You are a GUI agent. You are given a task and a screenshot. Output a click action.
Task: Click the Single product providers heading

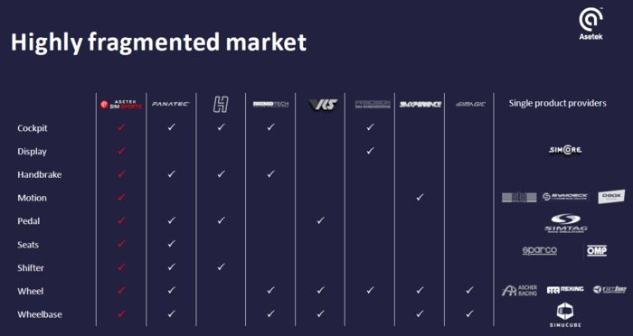(558, 103)
